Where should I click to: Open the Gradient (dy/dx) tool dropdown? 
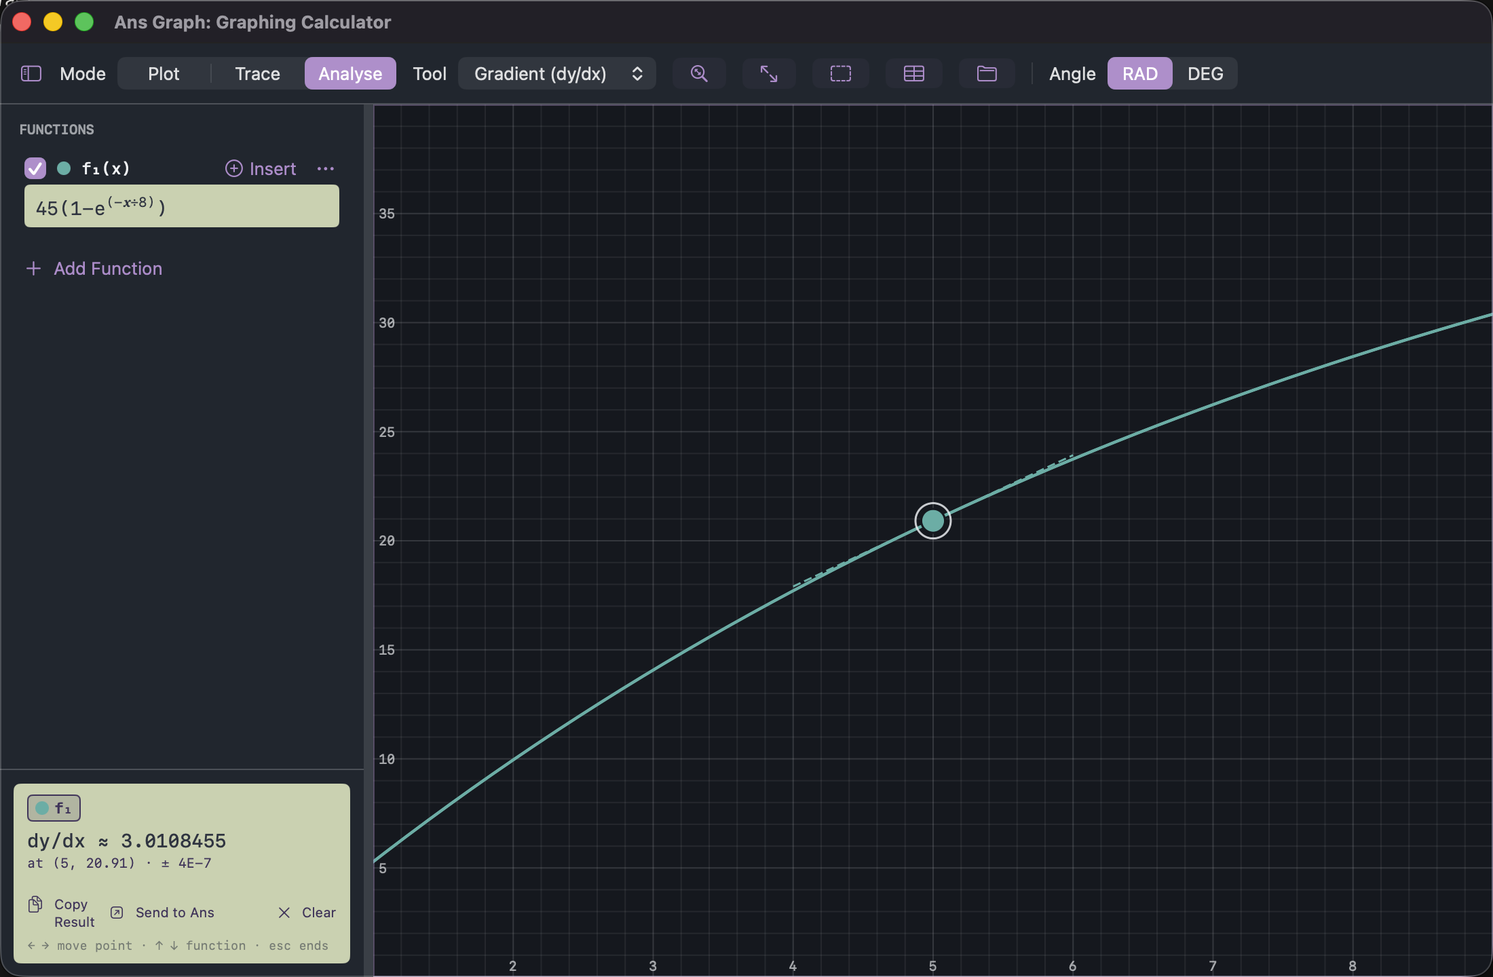coord(557,73)
